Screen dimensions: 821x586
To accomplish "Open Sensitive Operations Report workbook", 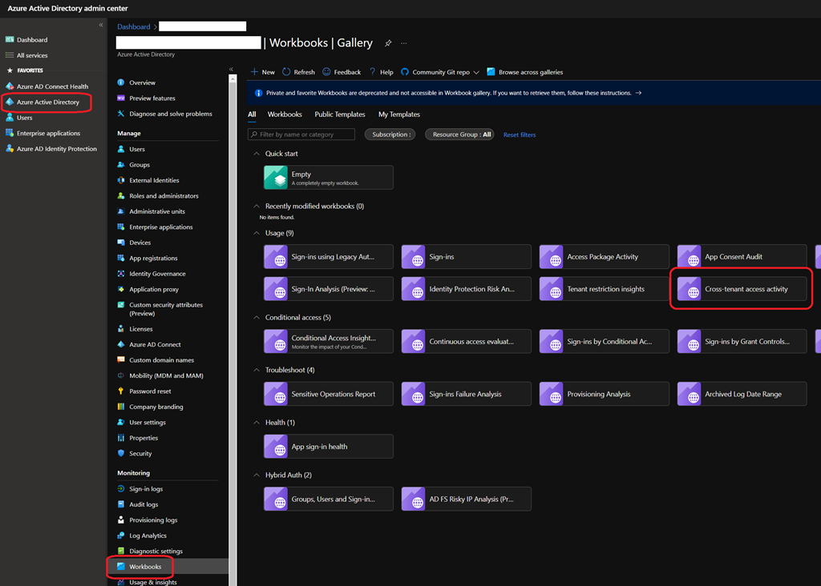I will (x=328, y=394).
